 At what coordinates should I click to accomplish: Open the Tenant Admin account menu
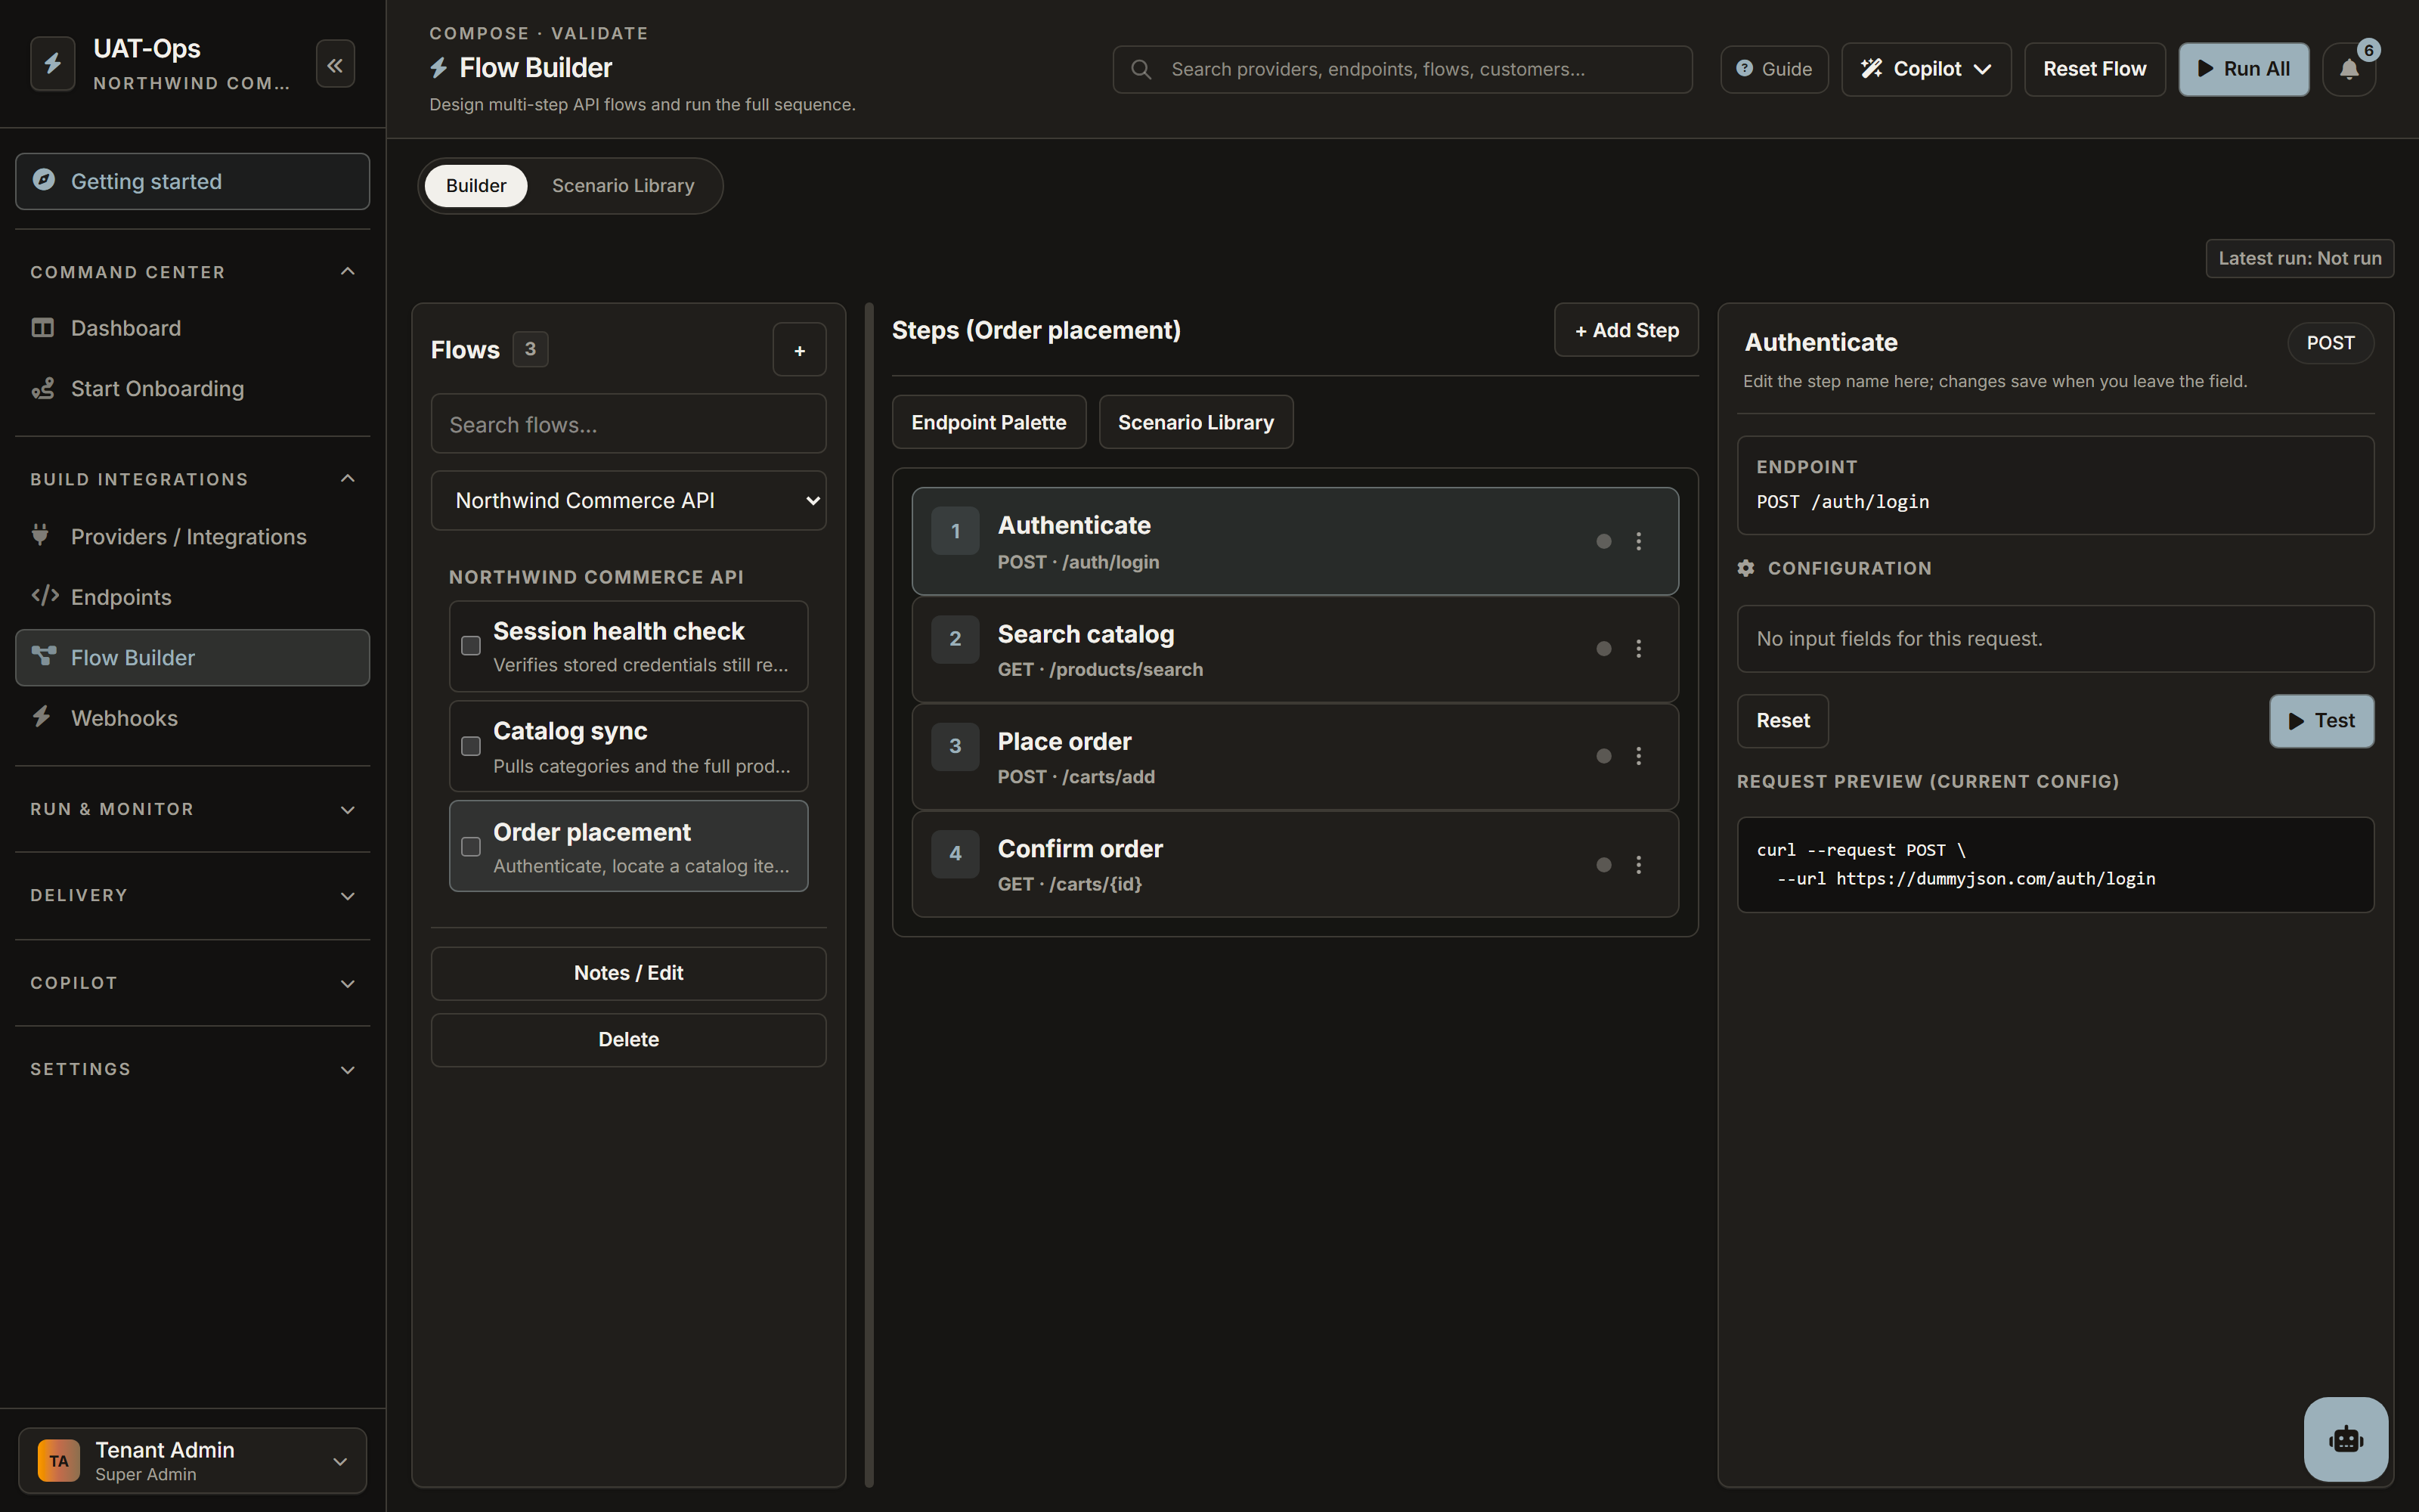193,1460
